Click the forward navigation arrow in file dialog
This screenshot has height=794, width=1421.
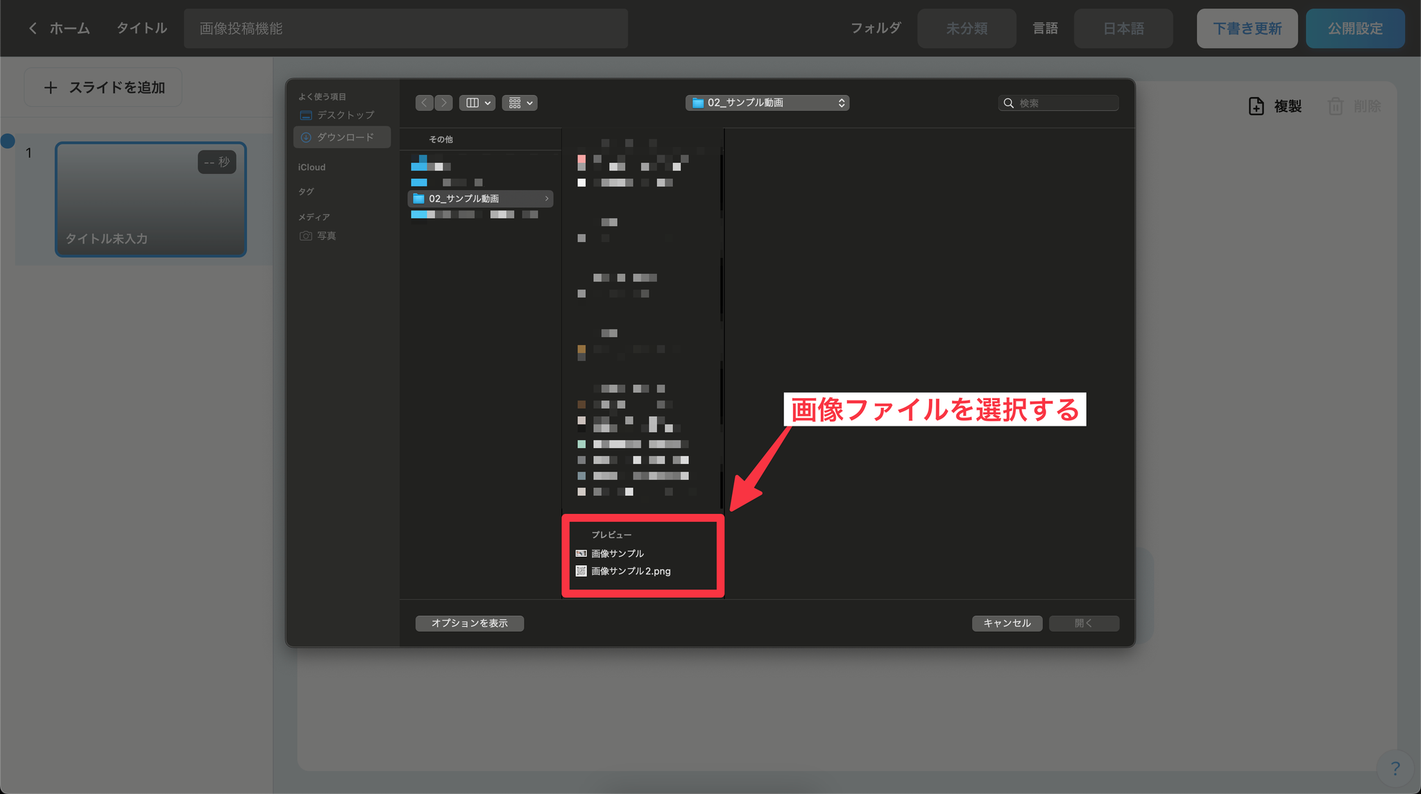444,103
